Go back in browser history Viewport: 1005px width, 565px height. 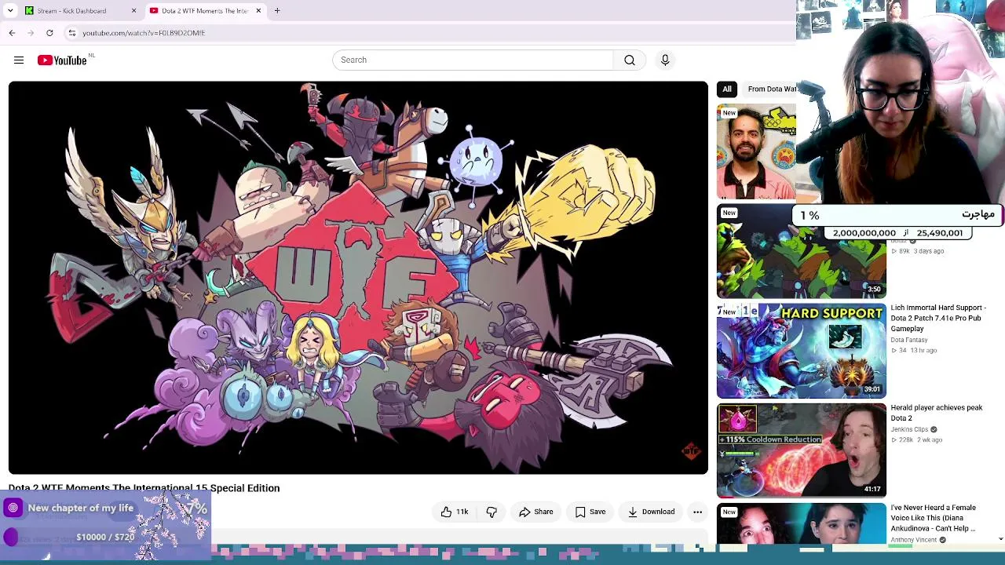[12, 33]
